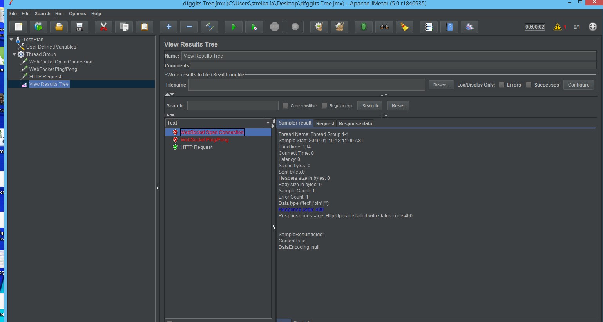Open the Help menu
Screen dimensions: 603x322
[x=96, y=14]
